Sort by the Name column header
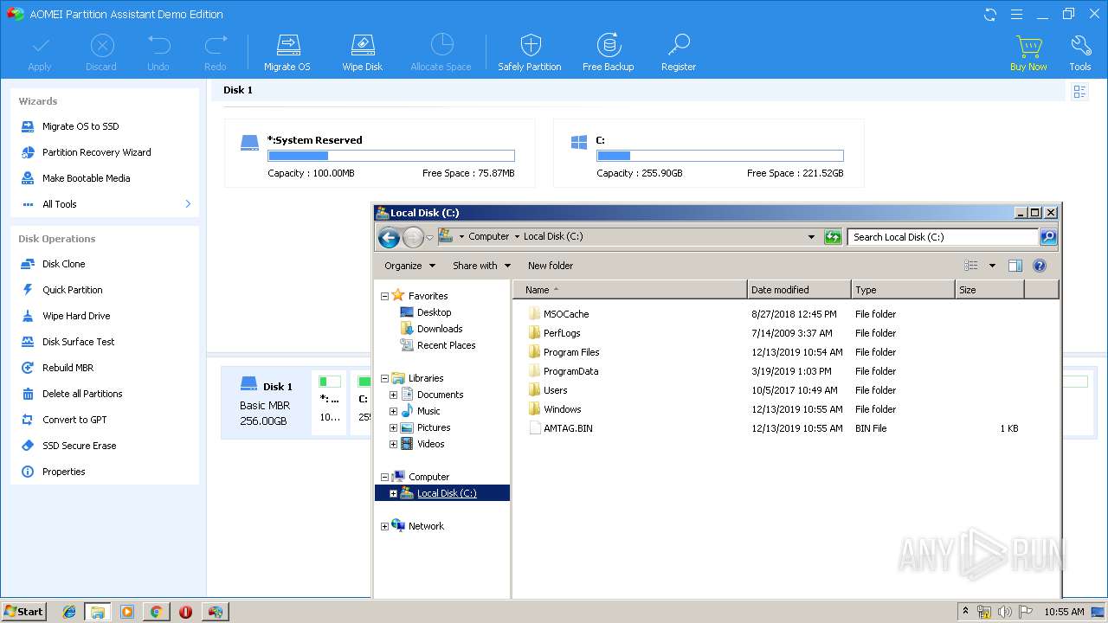The image size is (1108, 623). [630, 290]
